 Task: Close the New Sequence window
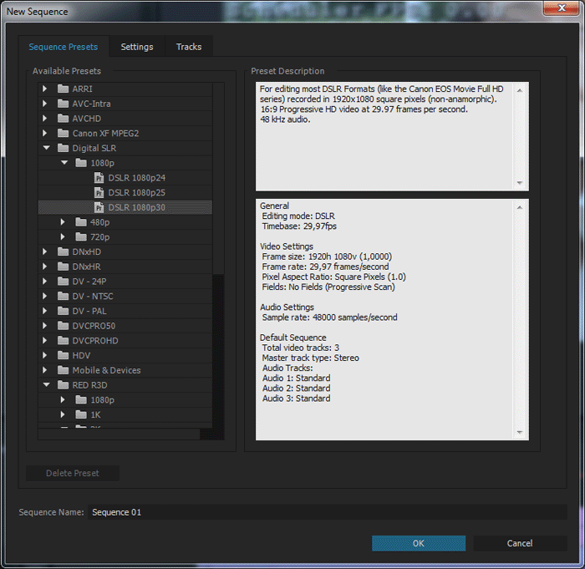(x=562, y=8)
